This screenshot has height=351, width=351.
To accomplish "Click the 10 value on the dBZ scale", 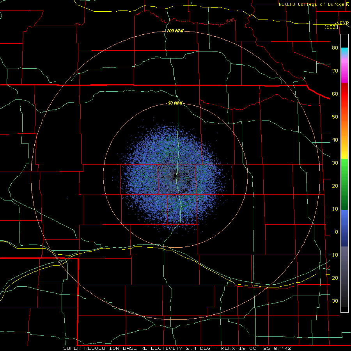I will coord(335,209).
